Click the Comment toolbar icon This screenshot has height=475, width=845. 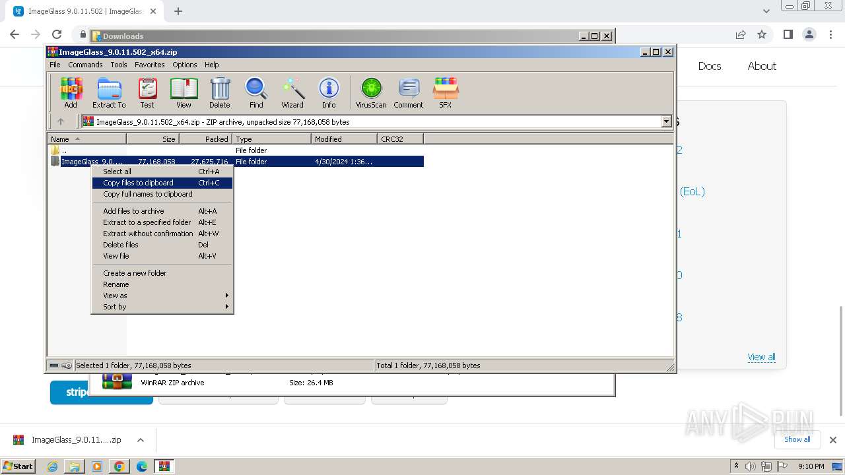click(409, 92)
